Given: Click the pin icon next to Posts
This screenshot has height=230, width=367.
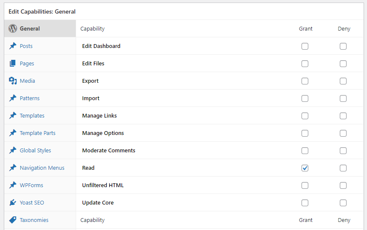Looking at the screenshot, I should pos(13,46).
